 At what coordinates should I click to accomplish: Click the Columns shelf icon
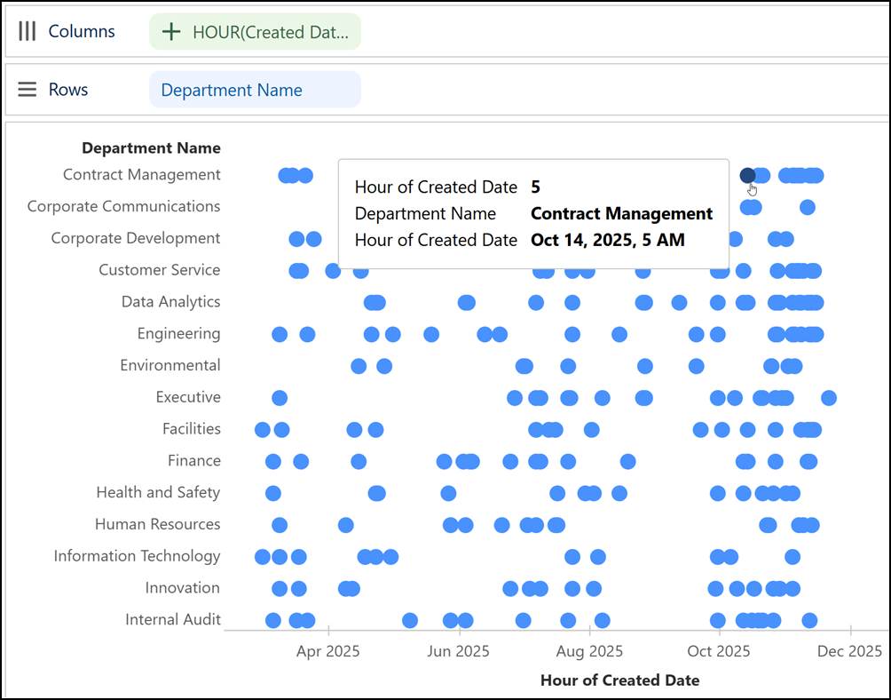point(28,31)
